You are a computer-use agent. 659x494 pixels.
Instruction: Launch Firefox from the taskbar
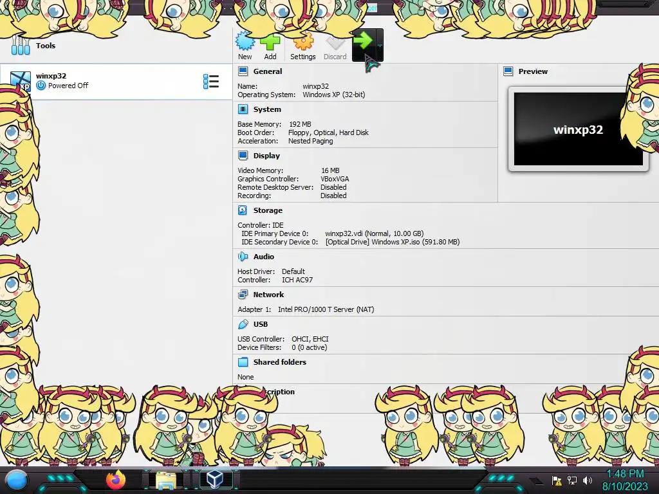point(116,480)
